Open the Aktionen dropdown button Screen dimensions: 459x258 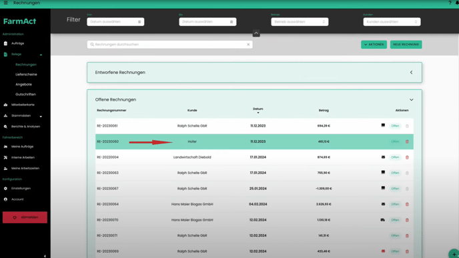(x=374, y=45)
